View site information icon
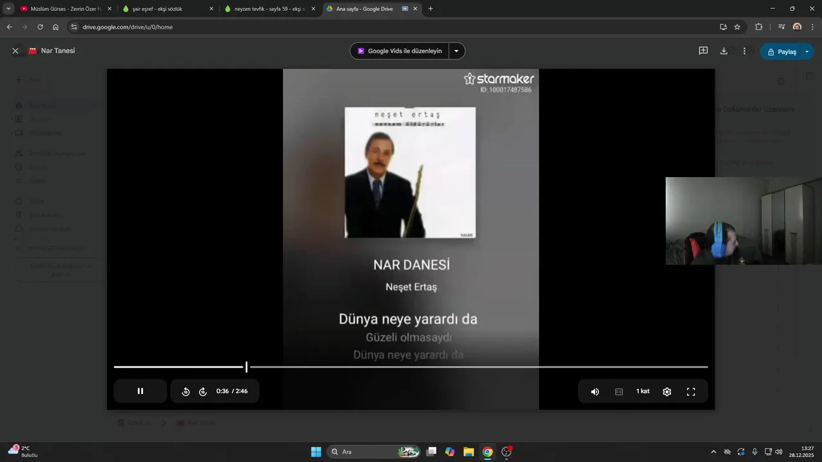822x462 pixels. (x=74, y=27)
